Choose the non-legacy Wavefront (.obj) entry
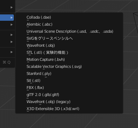This screenshot has height=128, width=138. 69,45
